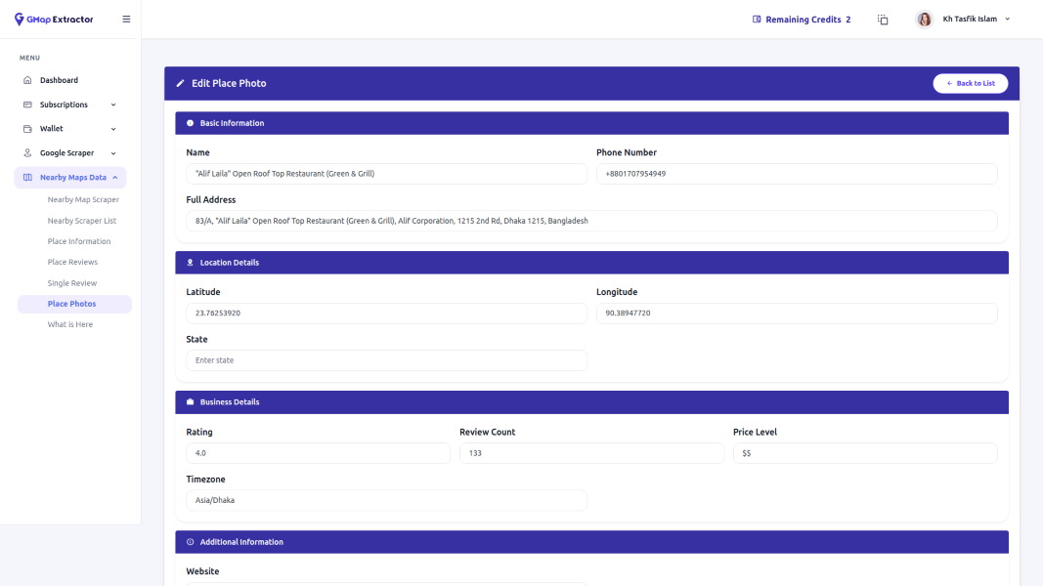Open Dashboard from the sidebar
This screenshot has width=1043, height=586.
coord(59,80)
